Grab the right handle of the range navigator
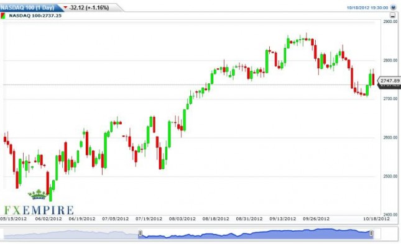 coord(371,233)
